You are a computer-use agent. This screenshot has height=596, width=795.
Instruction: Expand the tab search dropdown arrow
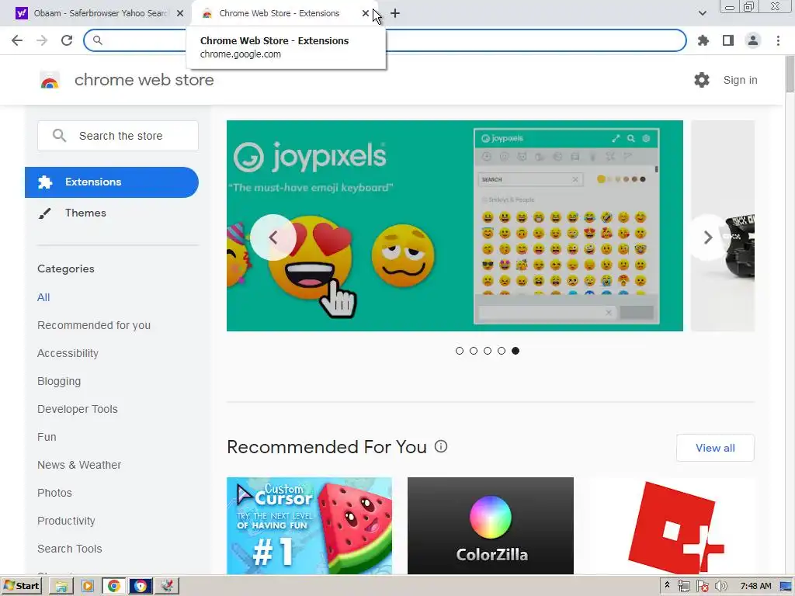click(702, 13)
